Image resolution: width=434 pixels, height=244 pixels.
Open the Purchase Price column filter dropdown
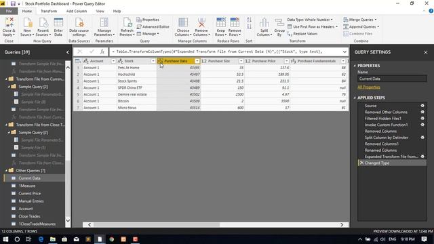point(286,61)
